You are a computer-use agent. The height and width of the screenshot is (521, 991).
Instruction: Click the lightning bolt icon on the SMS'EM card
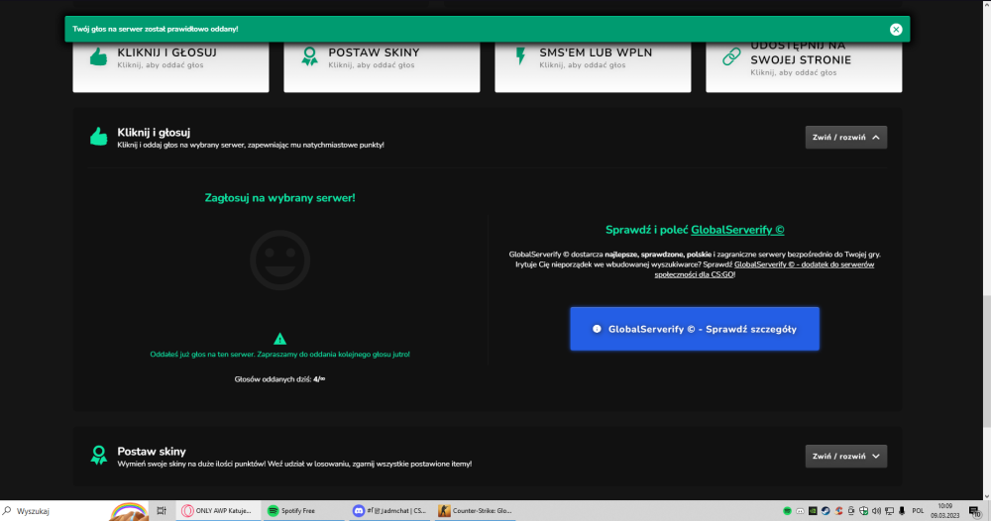[x=521, y=56]
